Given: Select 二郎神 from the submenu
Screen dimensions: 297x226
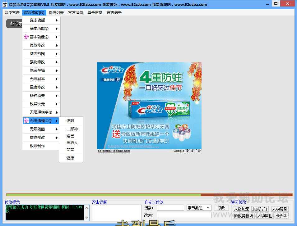Looking at the screenshot, I should pos(72,129).
